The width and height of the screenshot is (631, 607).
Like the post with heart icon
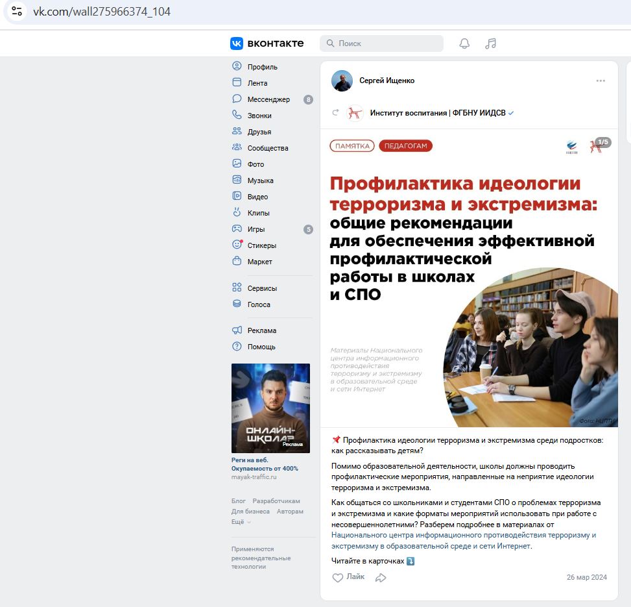pos(338,578)
